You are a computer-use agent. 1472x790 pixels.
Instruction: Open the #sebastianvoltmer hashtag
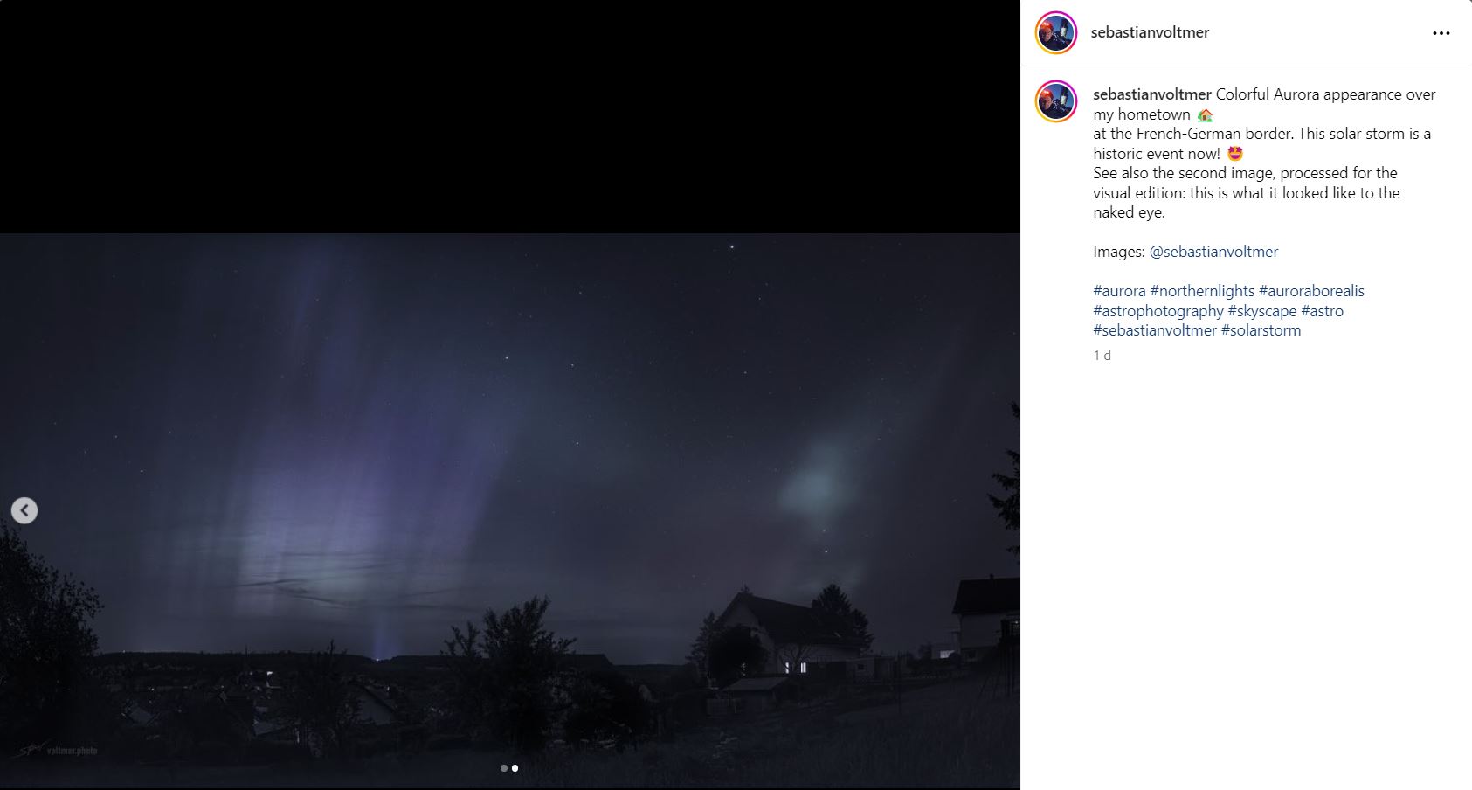(x=1155, y=330)
